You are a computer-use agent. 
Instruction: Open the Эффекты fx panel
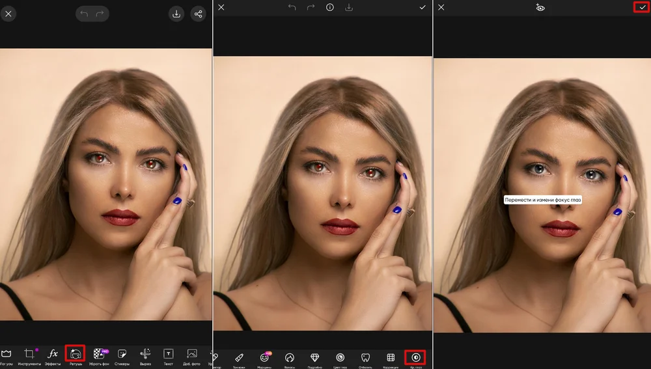point(52,357)
